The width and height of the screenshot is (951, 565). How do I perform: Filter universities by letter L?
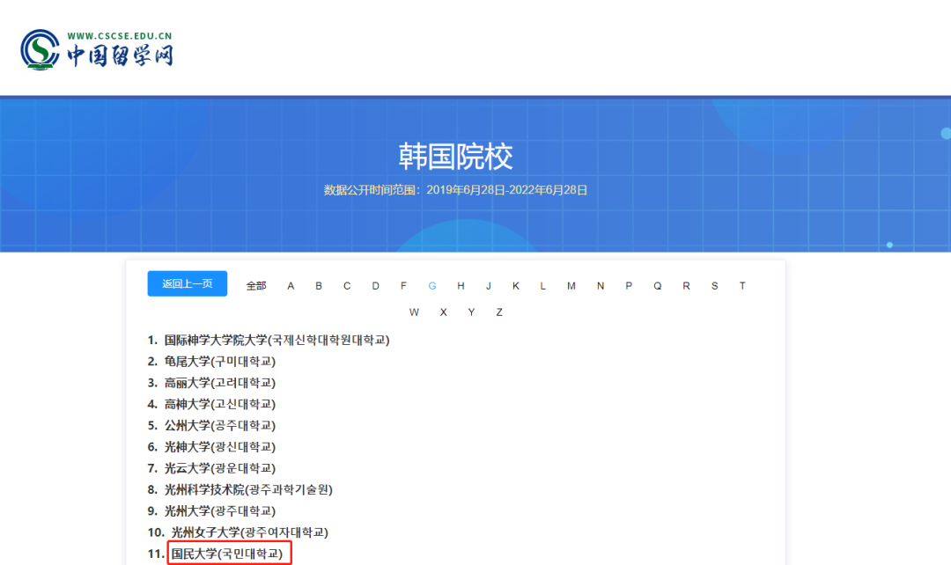pos(542,285)
